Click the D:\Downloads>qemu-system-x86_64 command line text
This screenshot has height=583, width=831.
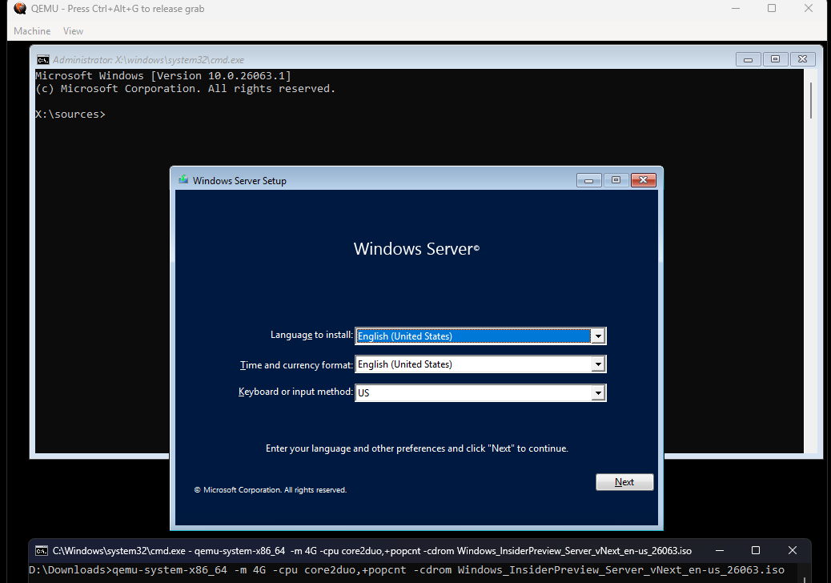[407, 570]
